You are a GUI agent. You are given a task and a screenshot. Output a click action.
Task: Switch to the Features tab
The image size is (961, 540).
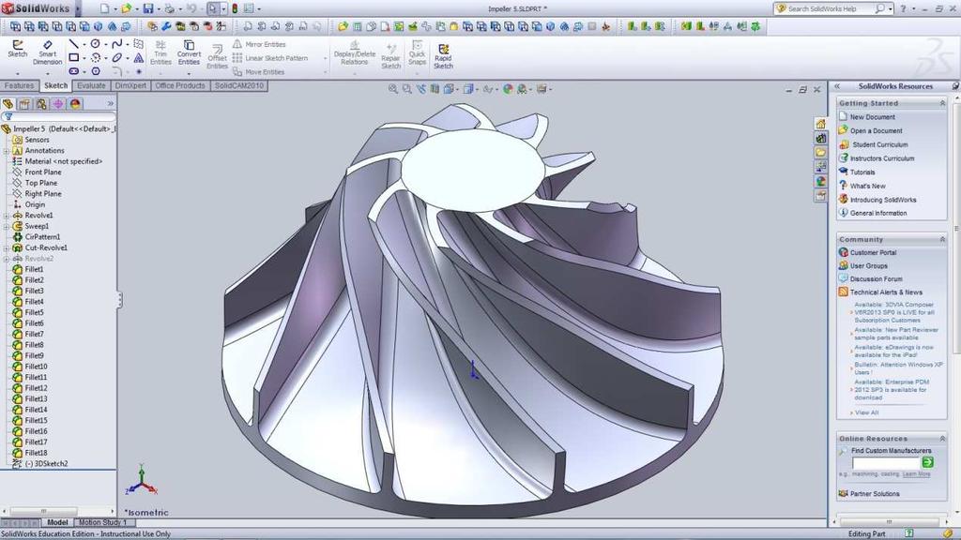click(19, 85)
